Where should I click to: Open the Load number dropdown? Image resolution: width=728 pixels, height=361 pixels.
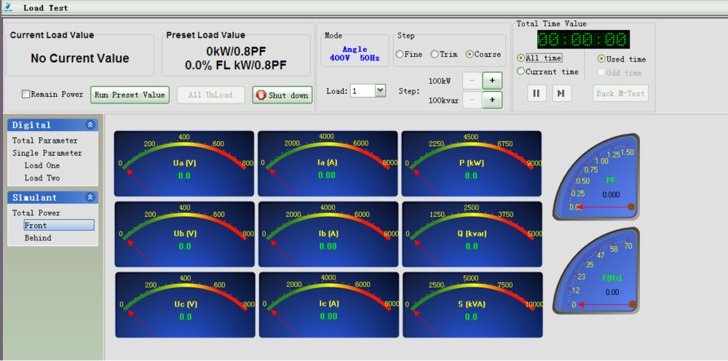click(380, 91)
